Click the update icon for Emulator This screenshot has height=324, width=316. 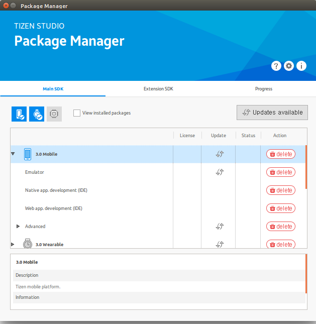tap(219, 172)
